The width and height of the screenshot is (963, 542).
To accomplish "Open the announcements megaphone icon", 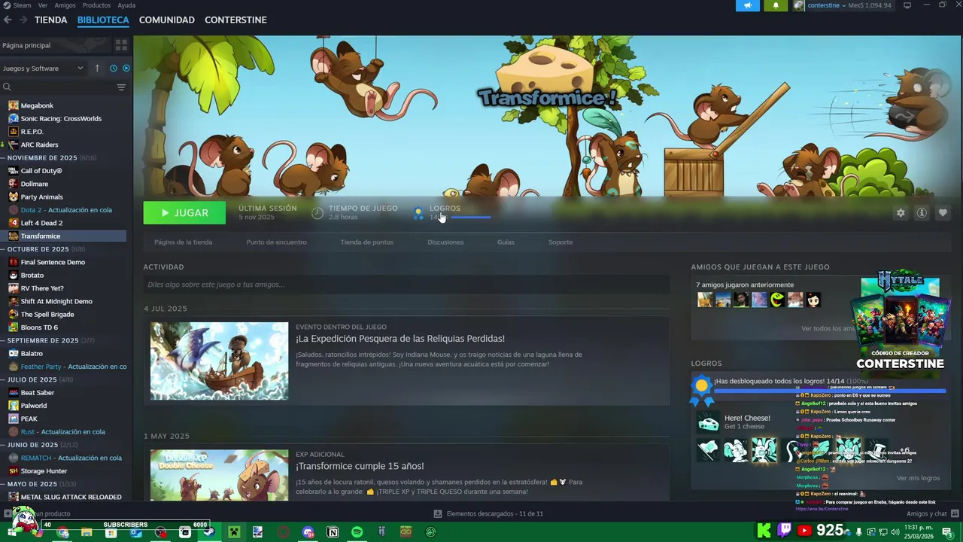I will (747, 5).
